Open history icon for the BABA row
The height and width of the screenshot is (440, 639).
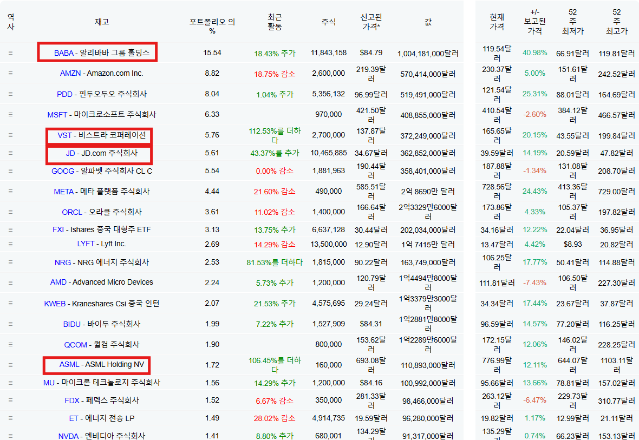10,53
